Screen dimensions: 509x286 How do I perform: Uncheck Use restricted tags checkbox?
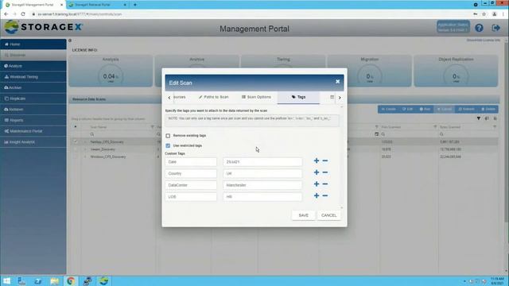168,145
